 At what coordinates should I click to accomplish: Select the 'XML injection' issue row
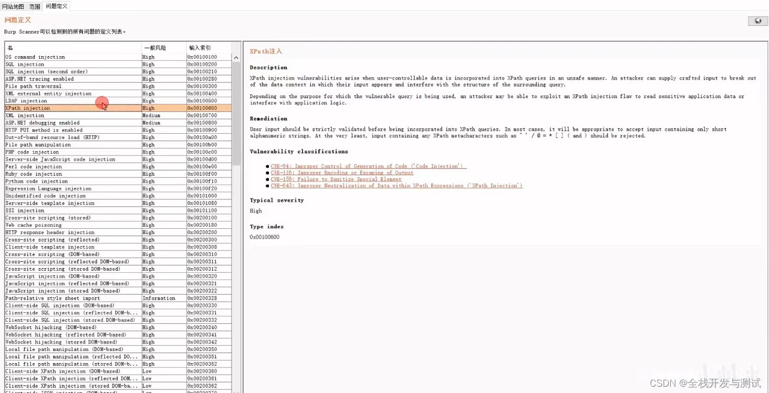118,115
